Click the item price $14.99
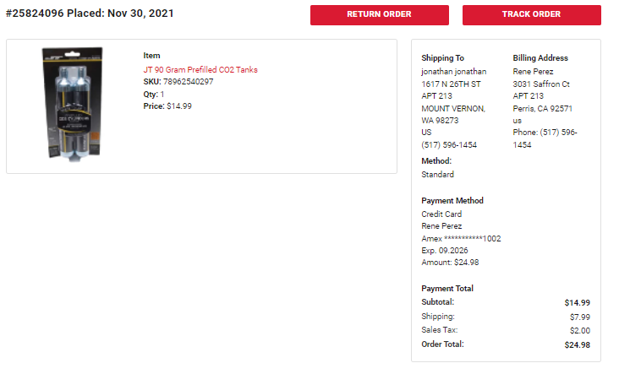The height and width of the screenshot is (374, 630). click(x=179, y=106)
